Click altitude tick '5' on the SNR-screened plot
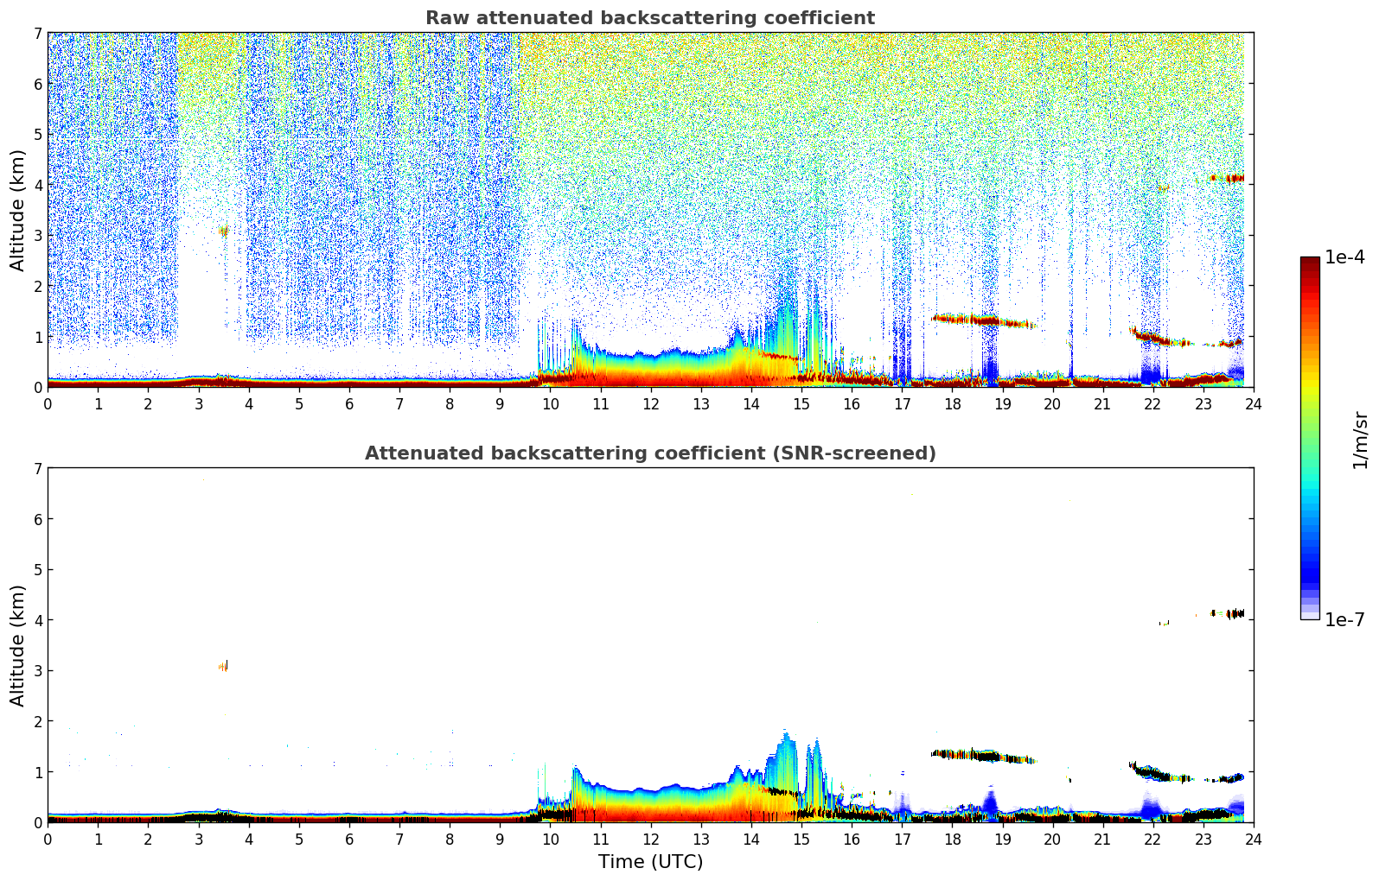 tap(37, 570)
